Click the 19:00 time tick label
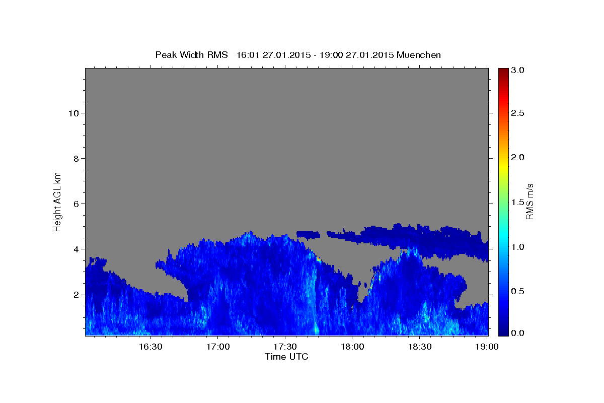Screen dimensions: 604x403 [487, 347]
